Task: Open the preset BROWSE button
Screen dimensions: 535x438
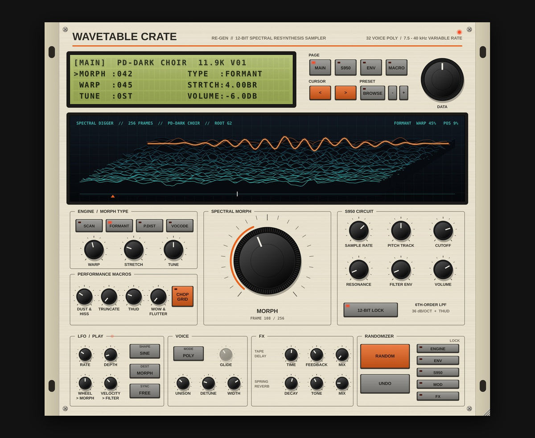Action: (x=372, y=93)
